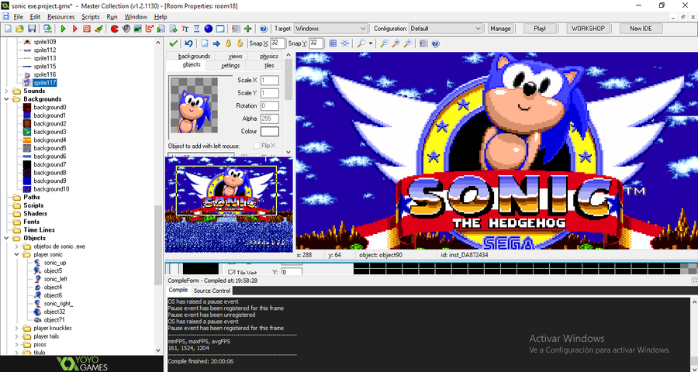
Task: Click the clean build broom icon
Action: tap(98, 29)
